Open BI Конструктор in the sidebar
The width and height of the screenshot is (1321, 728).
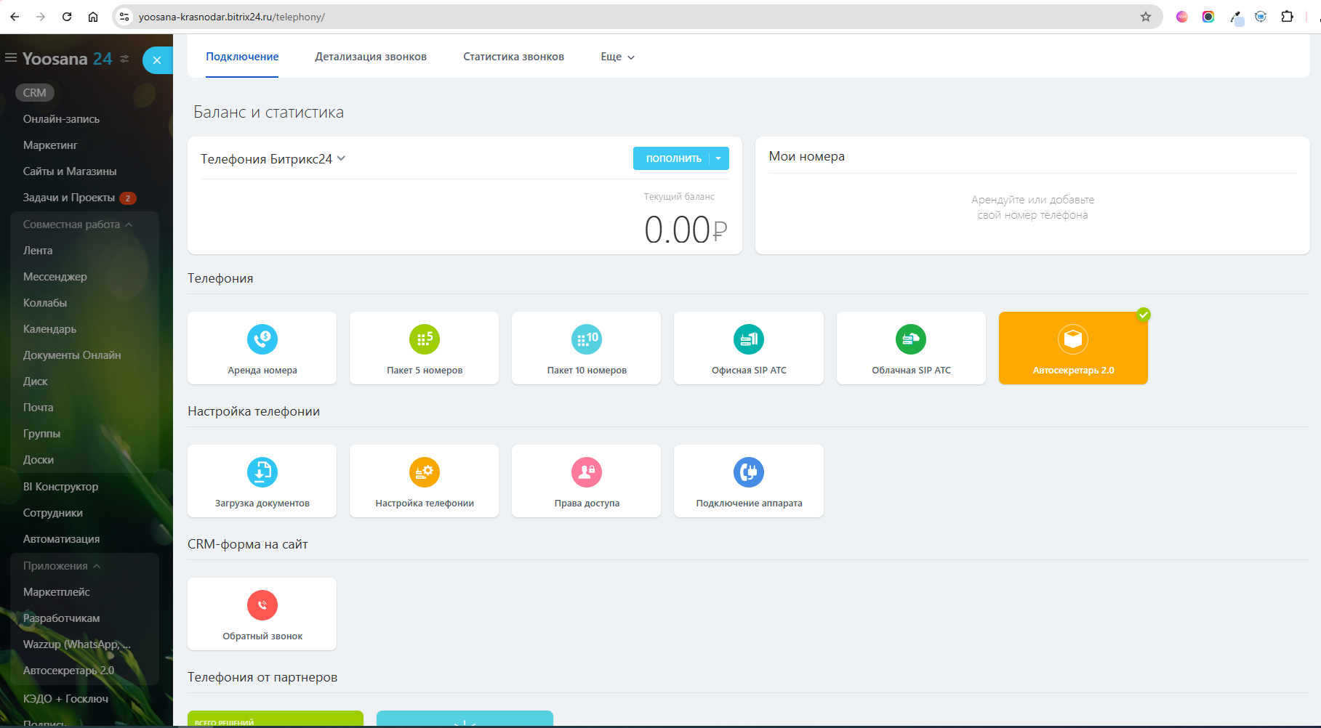coord(60,487)
